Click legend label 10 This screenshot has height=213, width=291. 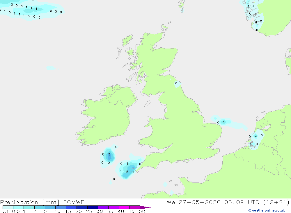click(x=58, y=211)
